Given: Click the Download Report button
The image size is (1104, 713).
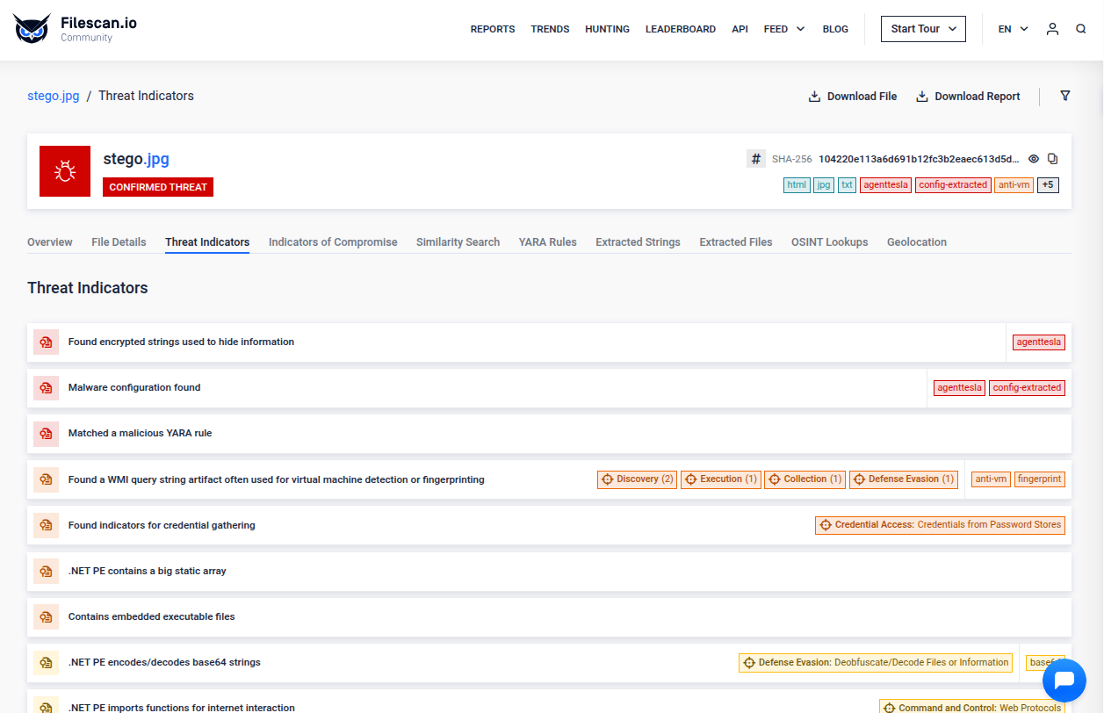Looking at the screenshot, I should tap(968, 97).
